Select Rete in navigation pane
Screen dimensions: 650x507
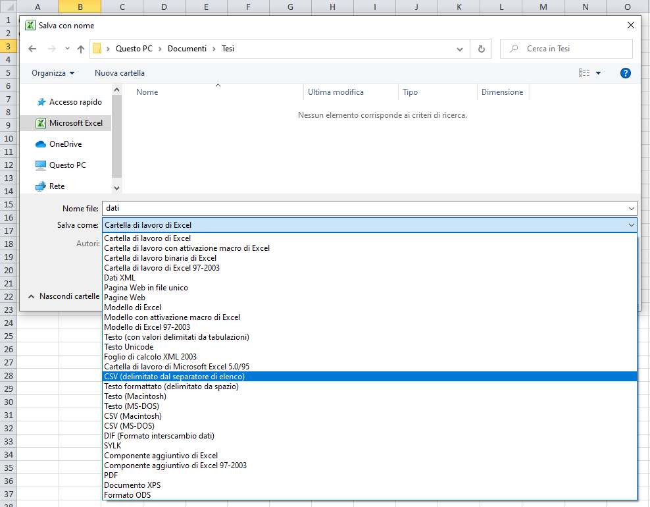tap(50, 186)
